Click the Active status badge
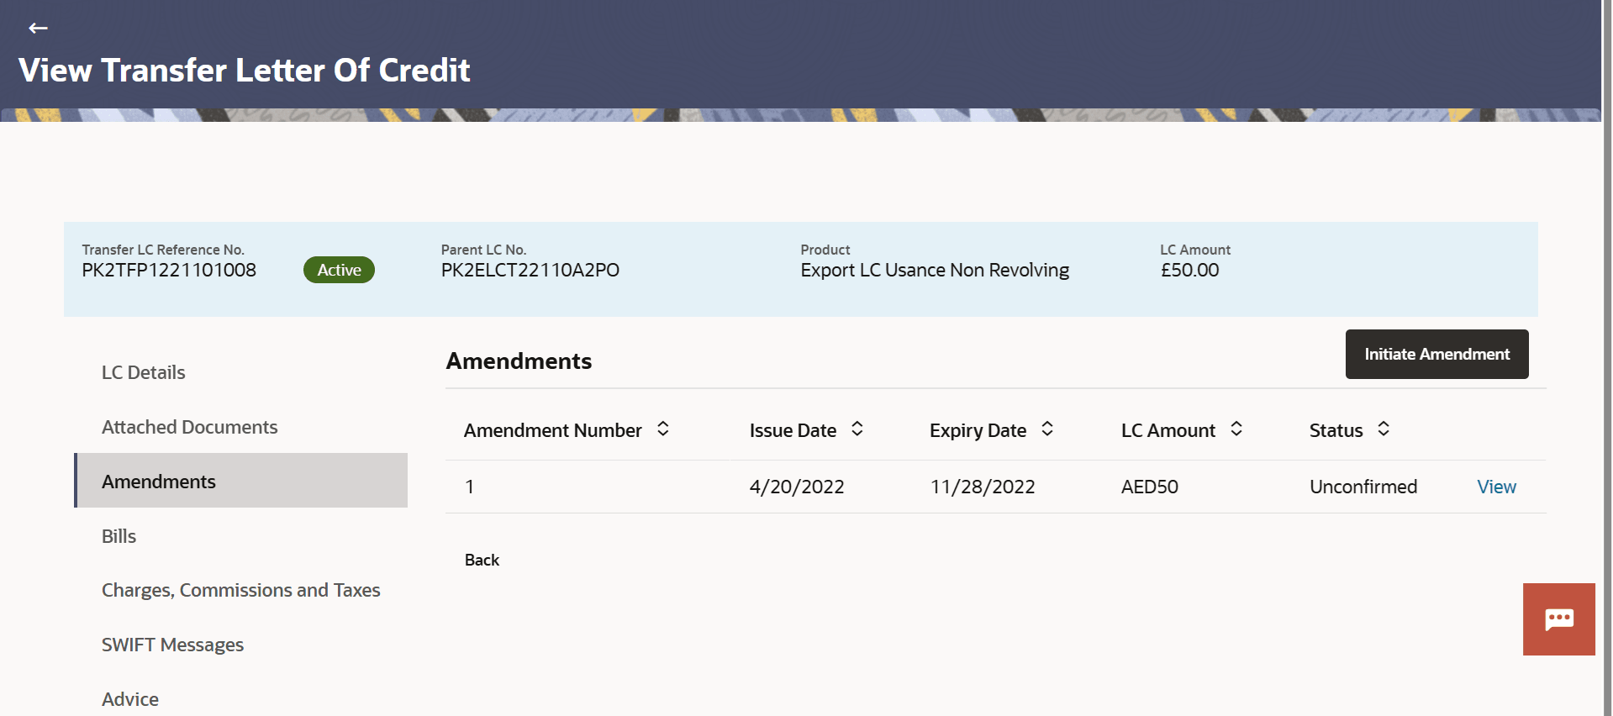Viewport: 1613px width, 716px height. point(339,270)
